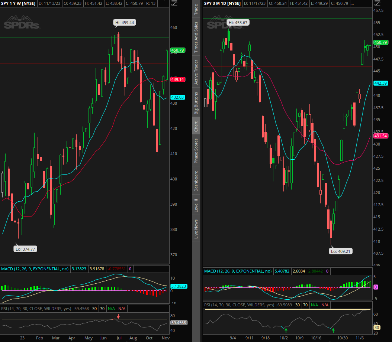The image size is (392, 342).
Task: Open the Trade sidebar tab
Action: 196,9
